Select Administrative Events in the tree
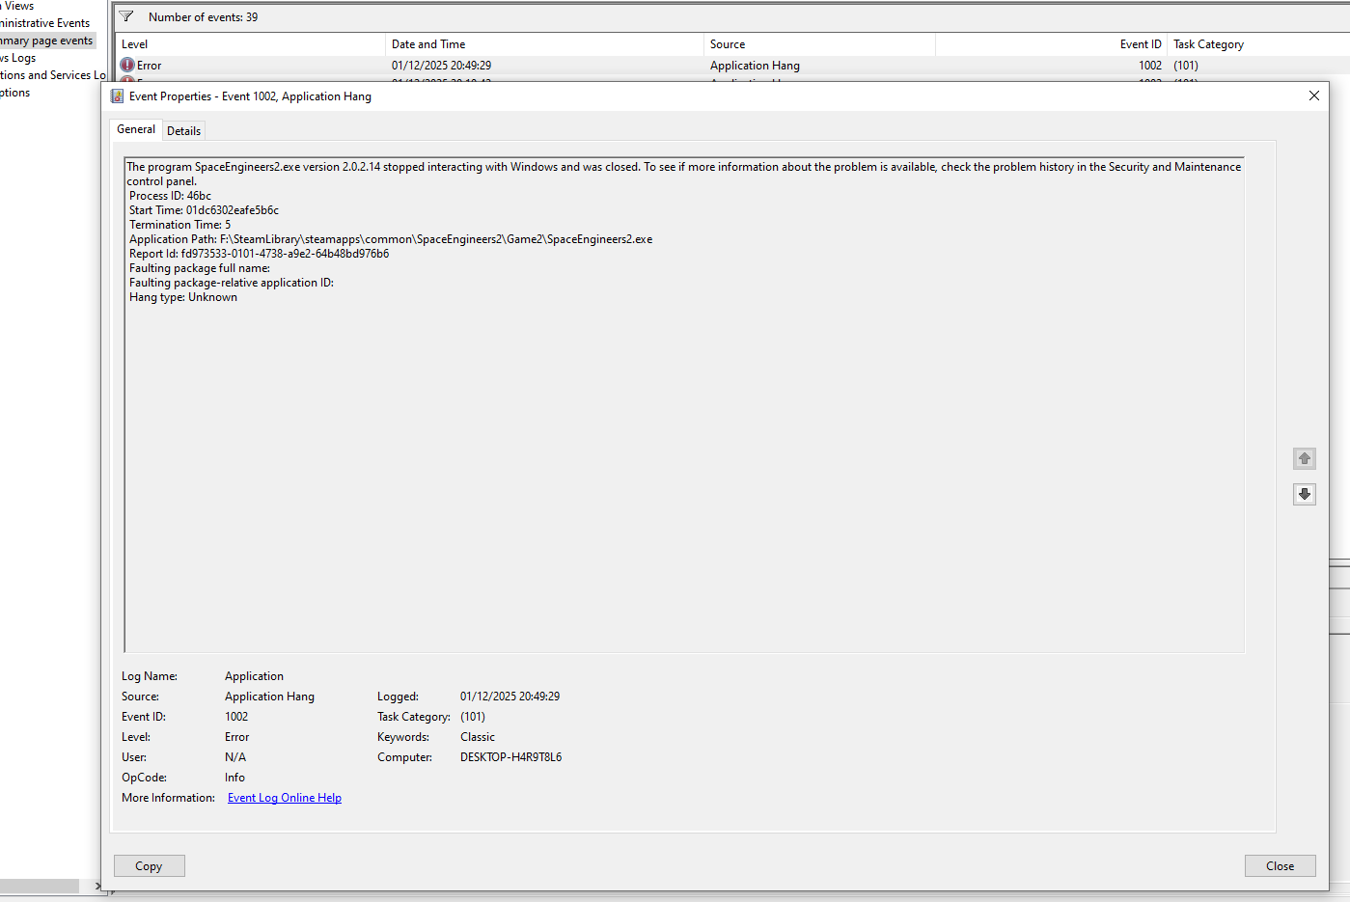 pos(45,23)
